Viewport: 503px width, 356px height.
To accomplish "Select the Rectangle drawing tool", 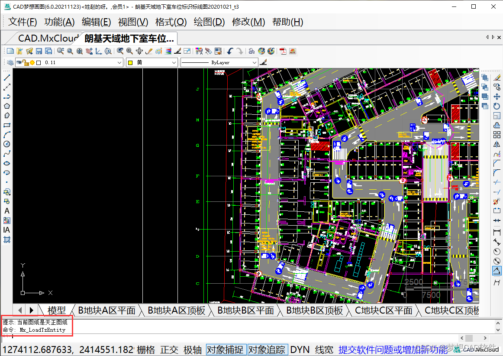I will click(7, 125).
